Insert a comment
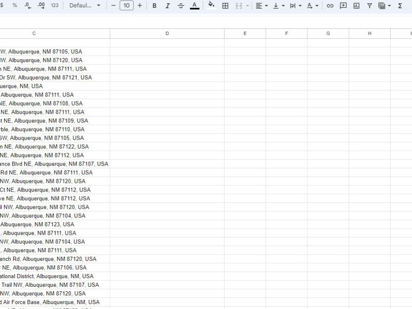412x309 pixels. 343,5
